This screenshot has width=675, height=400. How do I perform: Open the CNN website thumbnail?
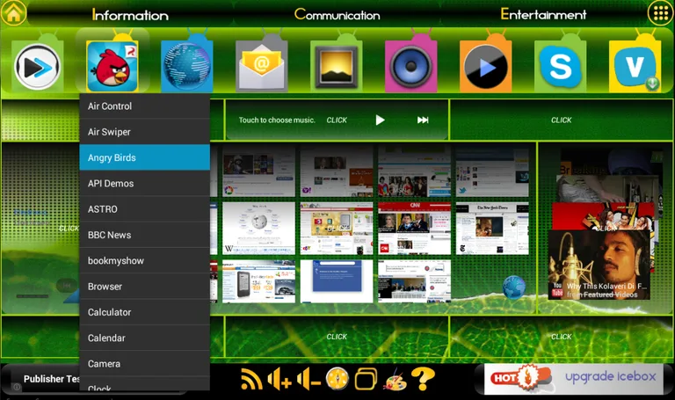(414, 229)
